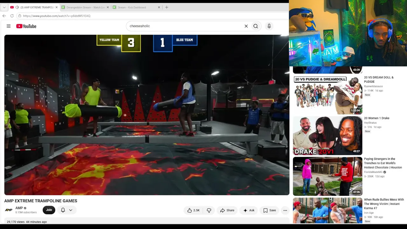Visit the Ryanwitdasauce channel
This screenshot has width=407, height=229.
373,86
